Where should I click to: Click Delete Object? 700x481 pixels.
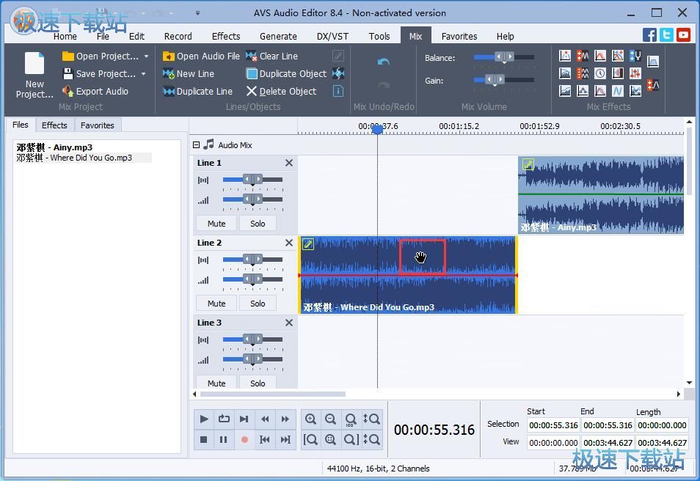281,92
